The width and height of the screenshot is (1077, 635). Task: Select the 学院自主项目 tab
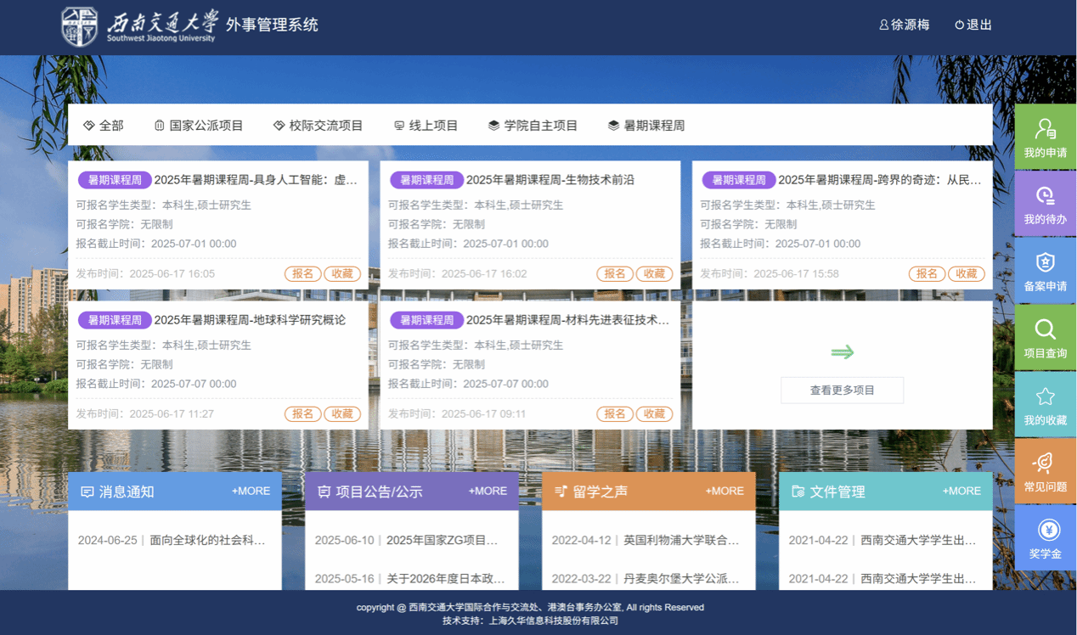[533, 126]
